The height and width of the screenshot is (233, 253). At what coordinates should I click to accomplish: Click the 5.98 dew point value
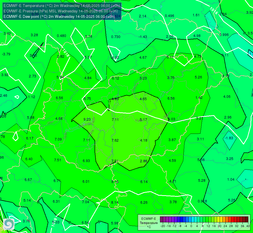point(115,223)
